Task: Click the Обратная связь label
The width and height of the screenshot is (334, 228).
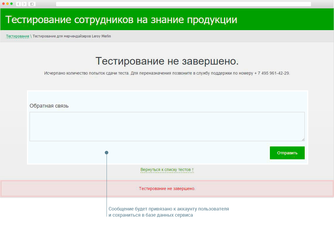Action: click(49, 106)
